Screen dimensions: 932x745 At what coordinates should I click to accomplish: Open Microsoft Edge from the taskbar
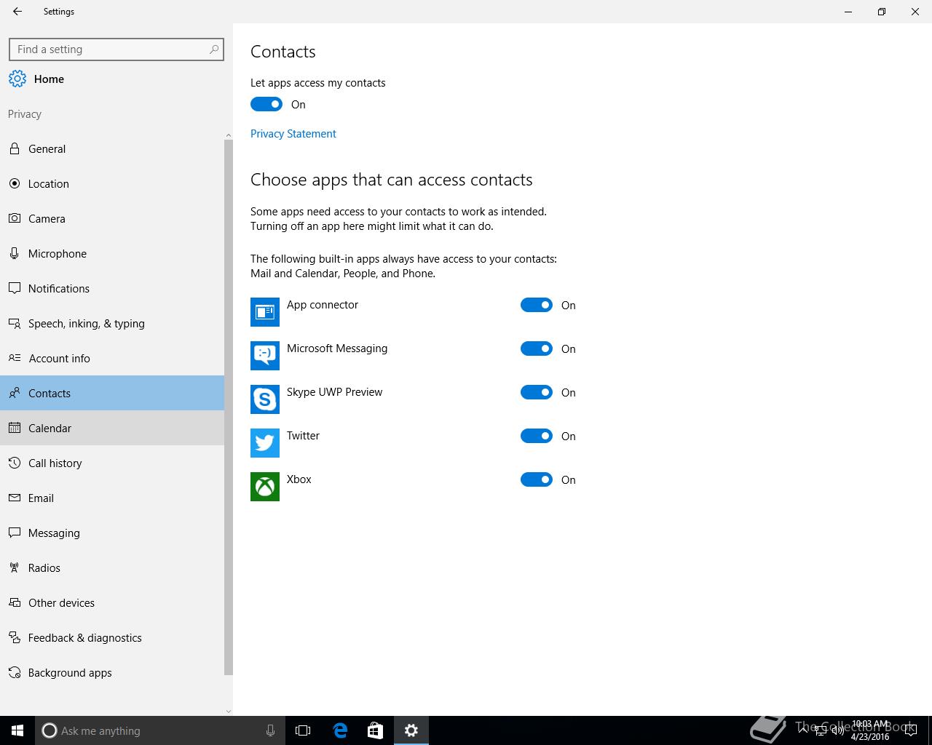[x=340, y=730]
